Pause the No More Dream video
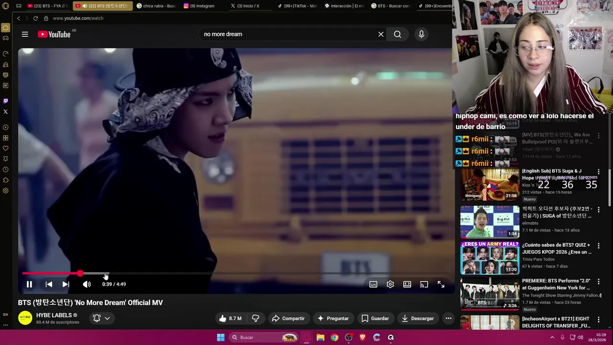The width and height of the screenshot is (613, 345). pos(29,284)
